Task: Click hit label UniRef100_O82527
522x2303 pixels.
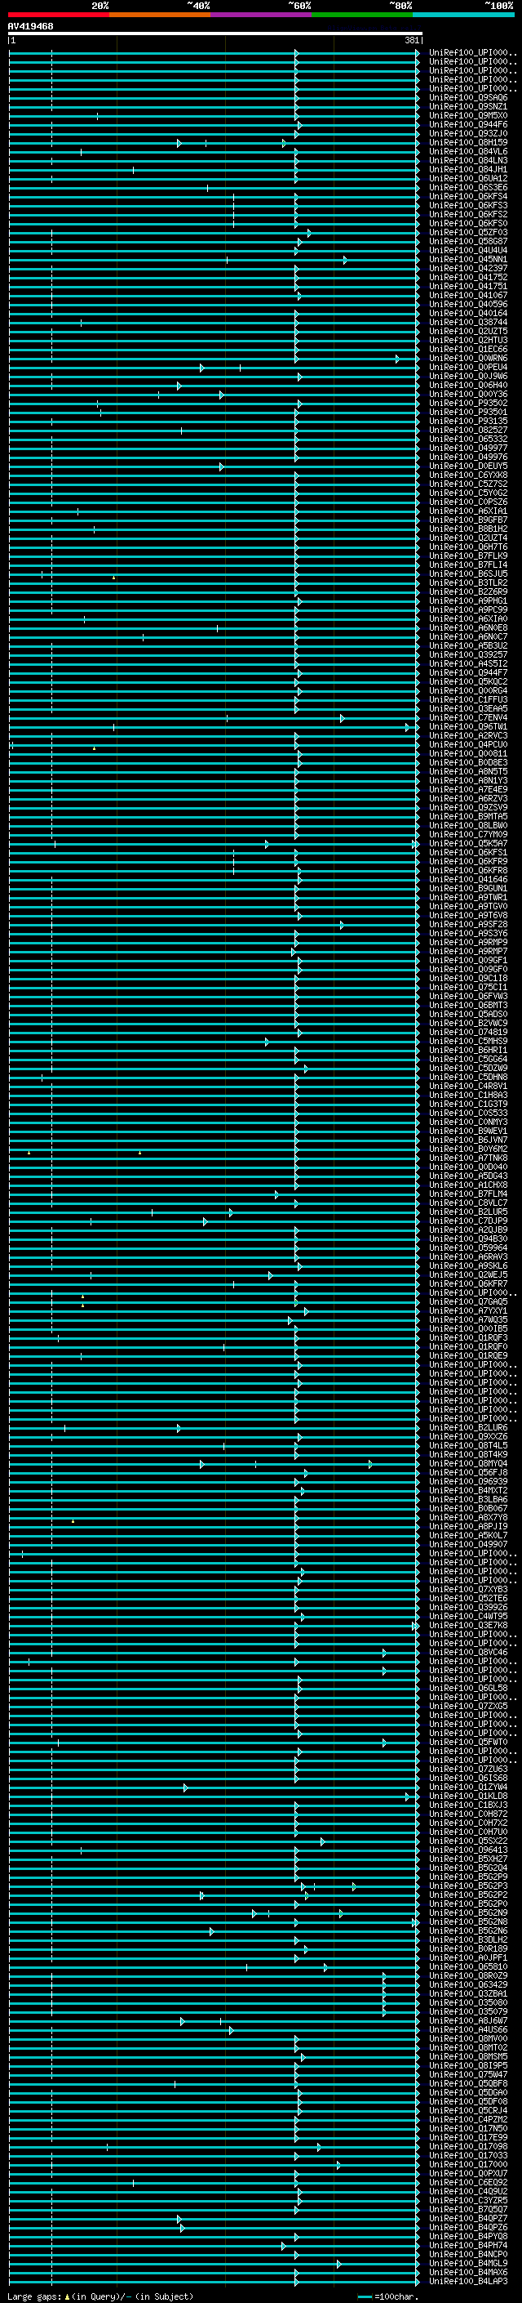Action: click(x=467, y=431)
